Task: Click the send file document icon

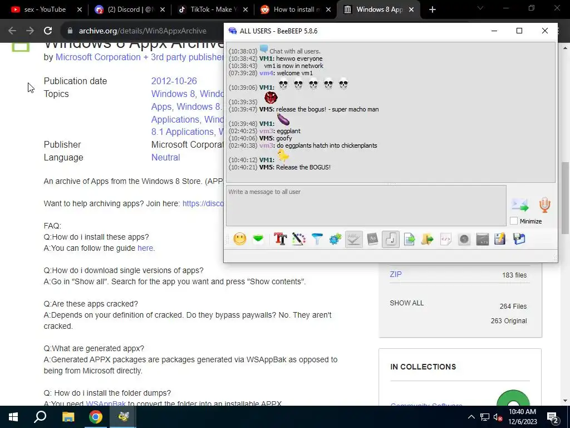Action: [x=409, y=239]
